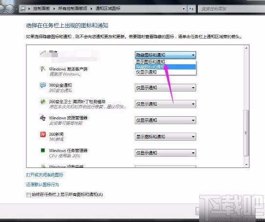The height and width of the screenshot is (222, 265).
Task: Click 控制面板 breadcrumb in address bar
Action: point(41,8)
